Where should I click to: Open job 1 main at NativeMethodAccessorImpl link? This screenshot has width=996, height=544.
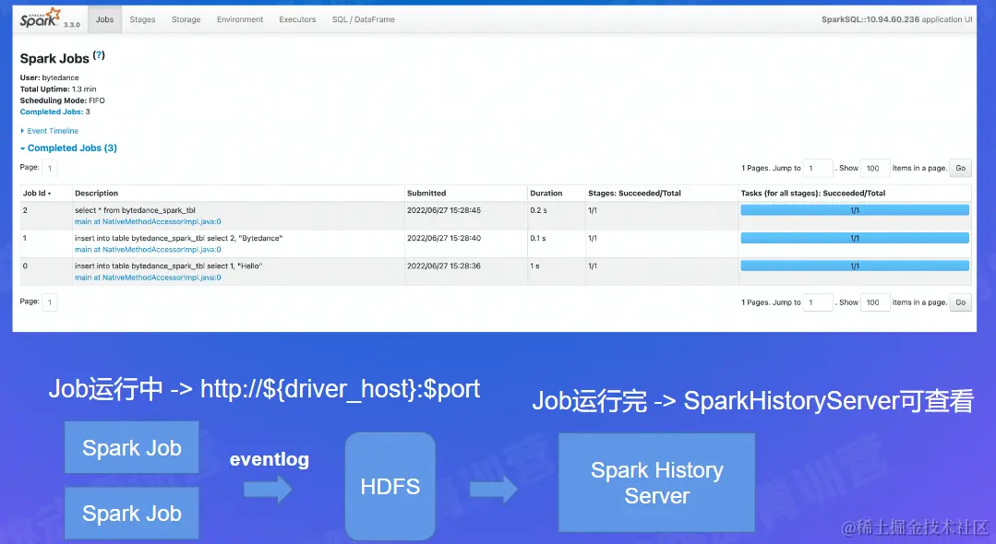coord(148,250)
